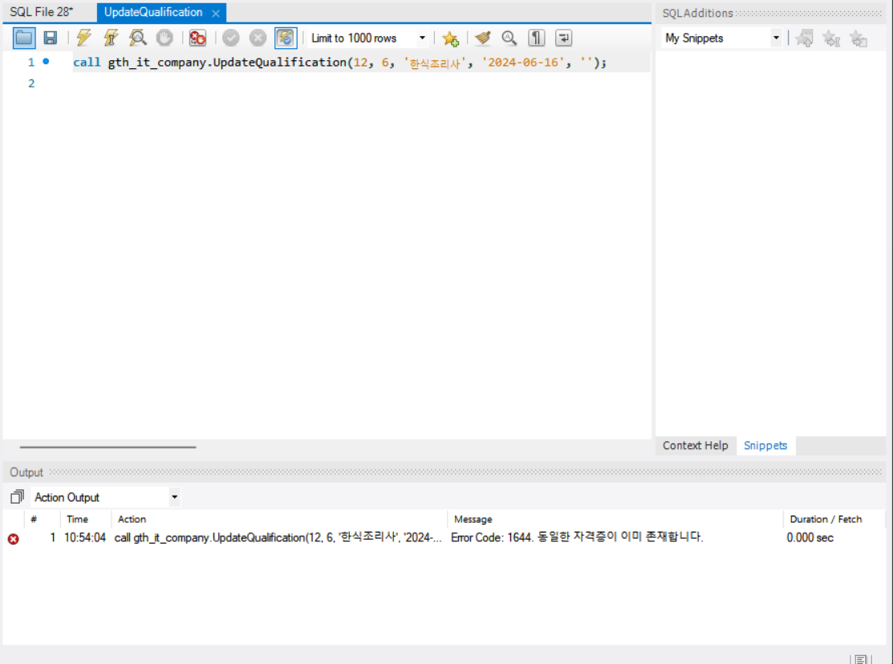Screen dimensions: 893x664
Task: Click the horizontal editor scrollbar
Action: coord(108,447)
